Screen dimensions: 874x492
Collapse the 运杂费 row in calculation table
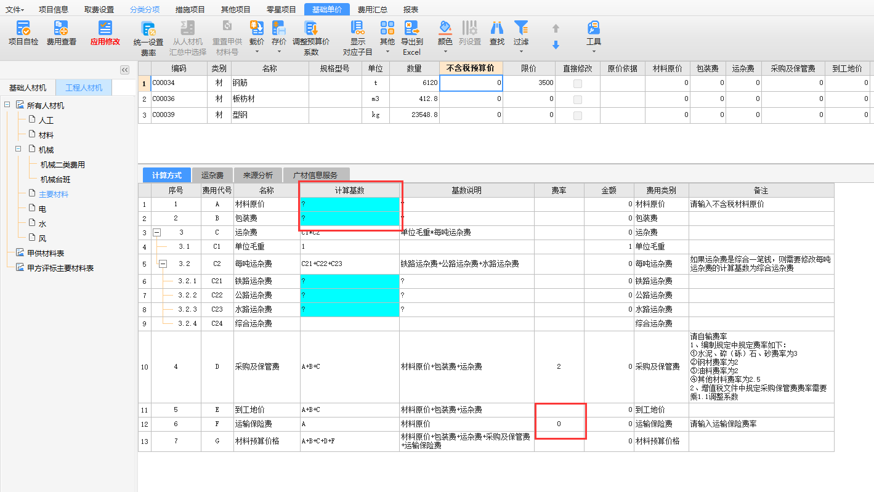click(156, 233)
